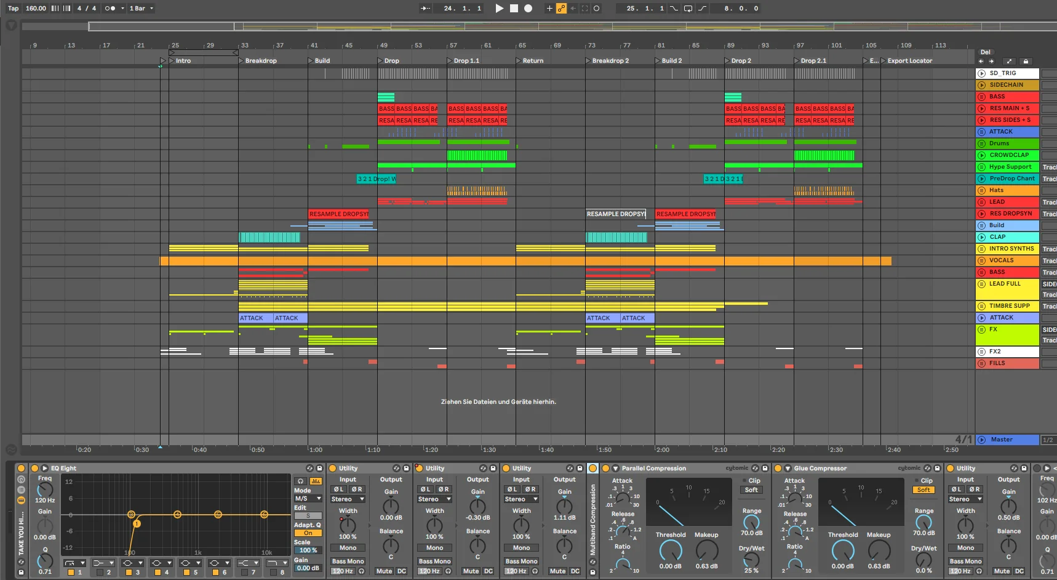
Task: Click the Tap tempo button
Action: coord(13,8)
